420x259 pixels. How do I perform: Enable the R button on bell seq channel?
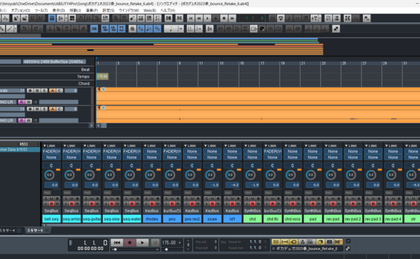pos(51,203)
